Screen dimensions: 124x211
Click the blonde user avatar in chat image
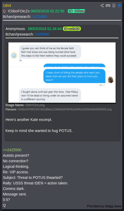pyautogui.click(x=111, y=80)
